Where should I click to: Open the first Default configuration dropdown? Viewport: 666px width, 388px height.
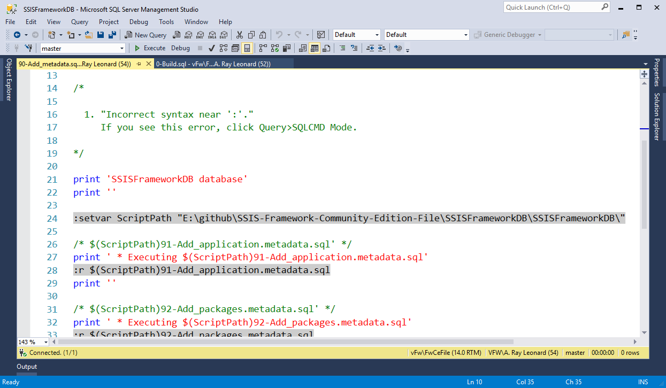coord(377,35)
